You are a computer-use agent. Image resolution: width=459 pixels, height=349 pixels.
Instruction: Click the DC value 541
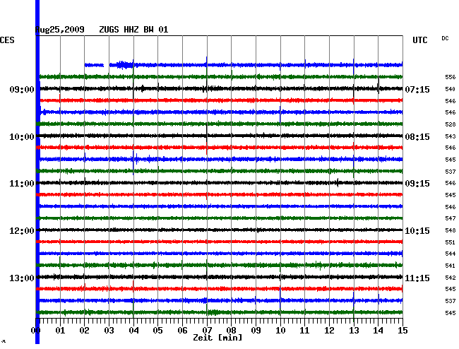(x=451, y=266)
